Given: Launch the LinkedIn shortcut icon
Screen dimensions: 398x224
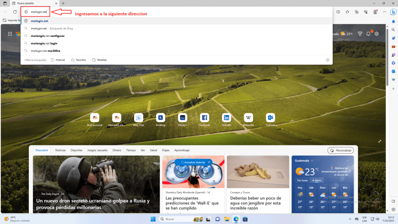Looking at the screenshot, I should click(226, 117).
